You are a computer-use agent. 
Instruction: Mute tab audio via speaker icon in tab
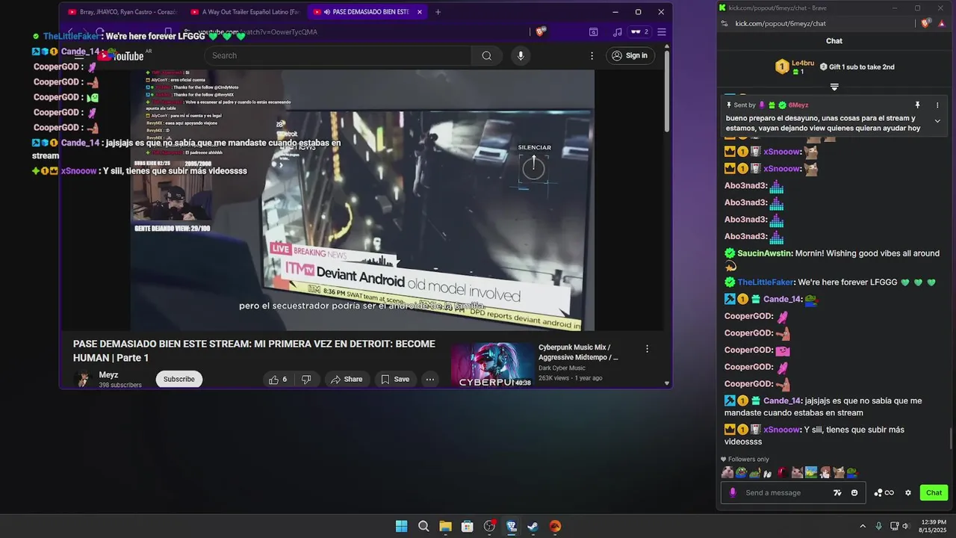(327, 12)
